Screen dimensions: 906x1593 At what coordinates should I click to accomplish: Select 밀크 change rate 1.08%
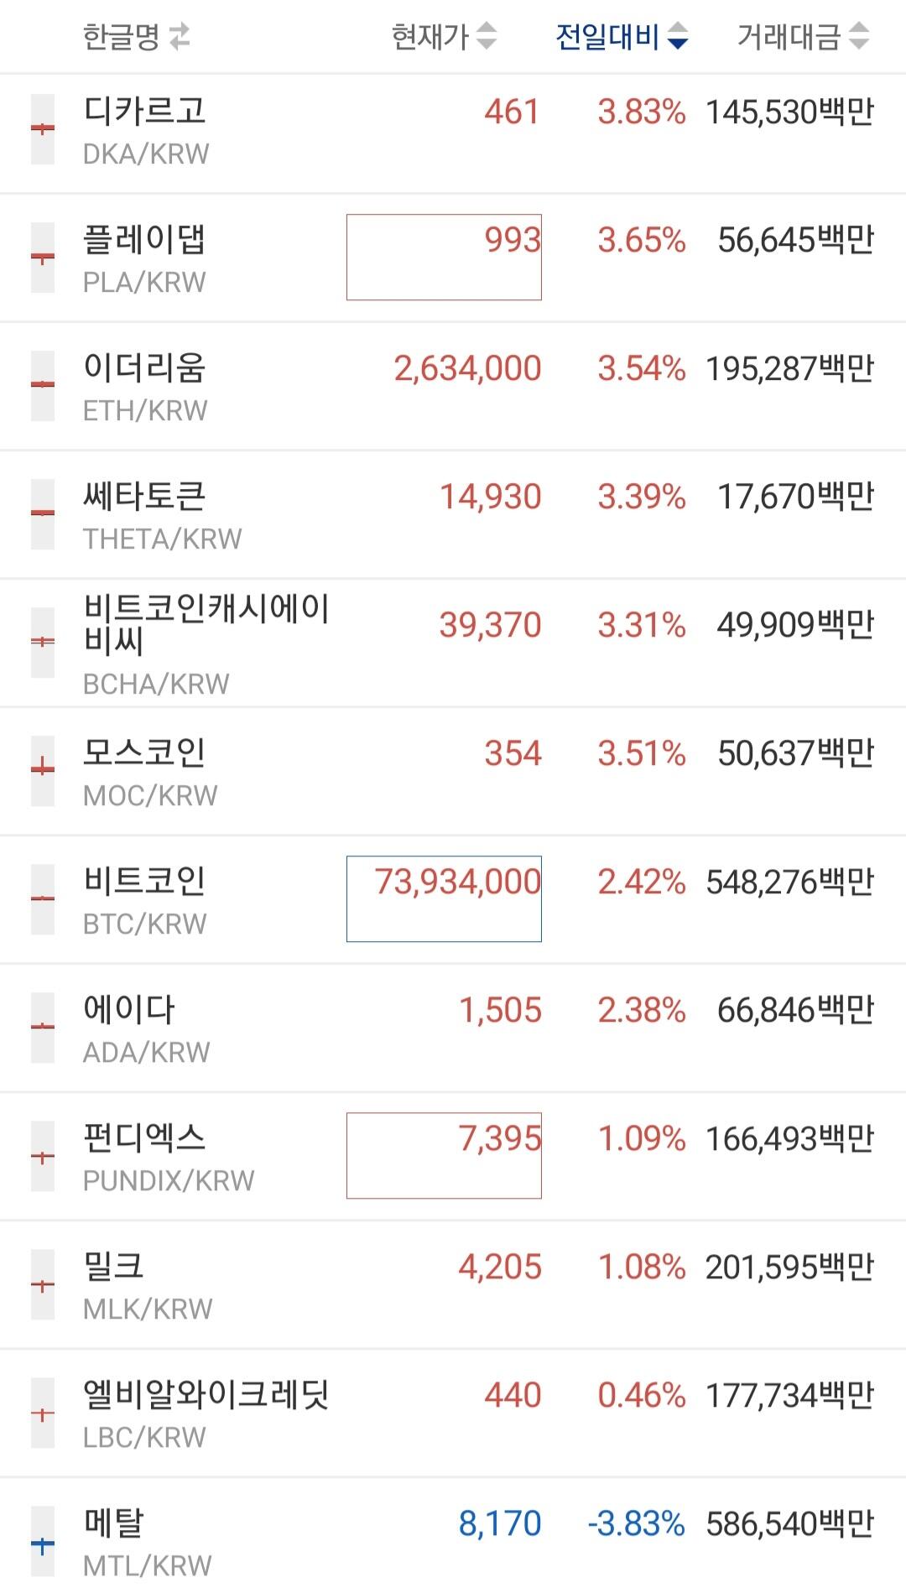[x=642, y=1267]
